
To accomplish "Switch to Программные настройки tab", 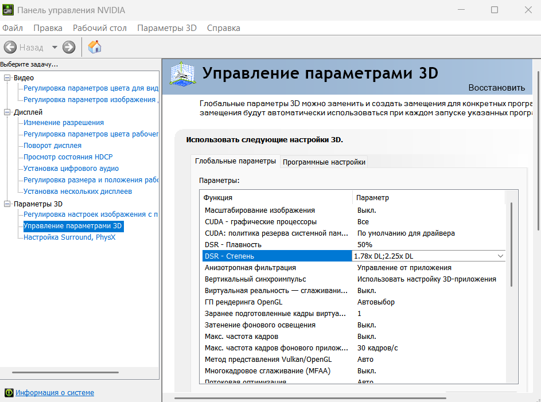I will click(324, 162).
